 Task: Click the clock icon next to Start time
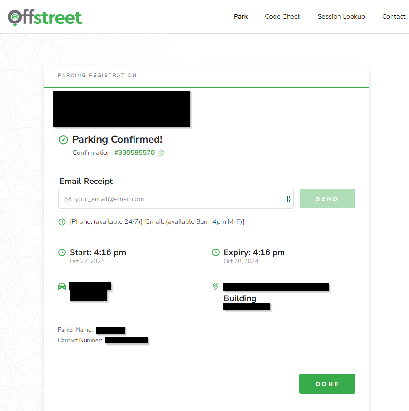click(x=62, y=252)
